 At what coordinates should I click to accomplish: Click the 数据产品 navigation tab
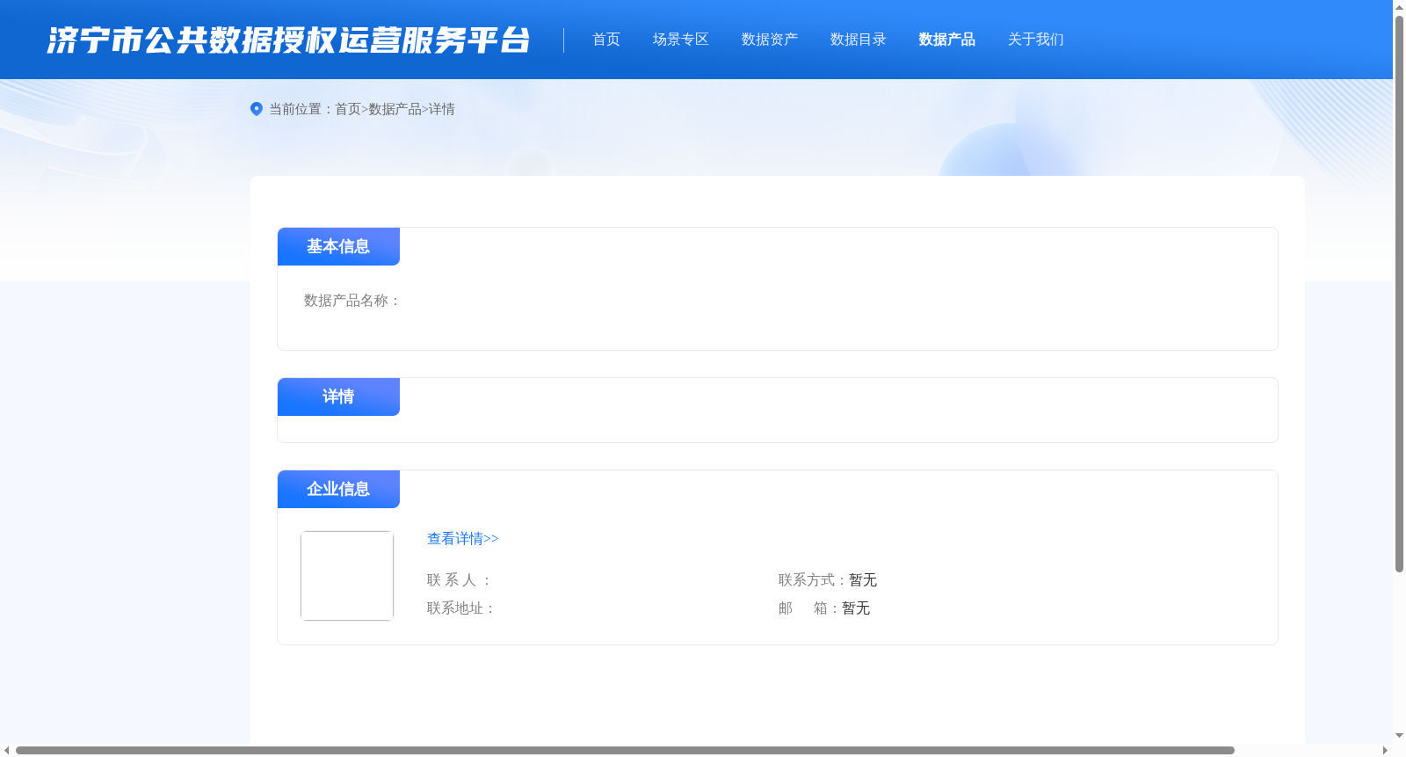947,40
